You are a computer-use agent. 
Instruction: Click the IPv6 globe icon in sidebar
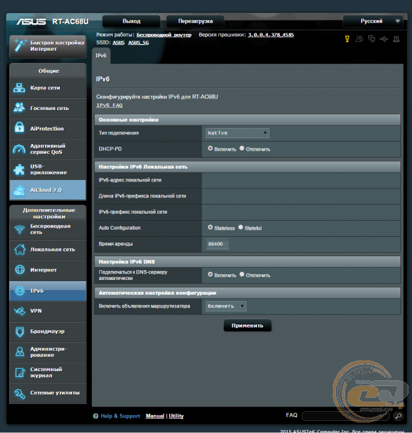(19, 291)
